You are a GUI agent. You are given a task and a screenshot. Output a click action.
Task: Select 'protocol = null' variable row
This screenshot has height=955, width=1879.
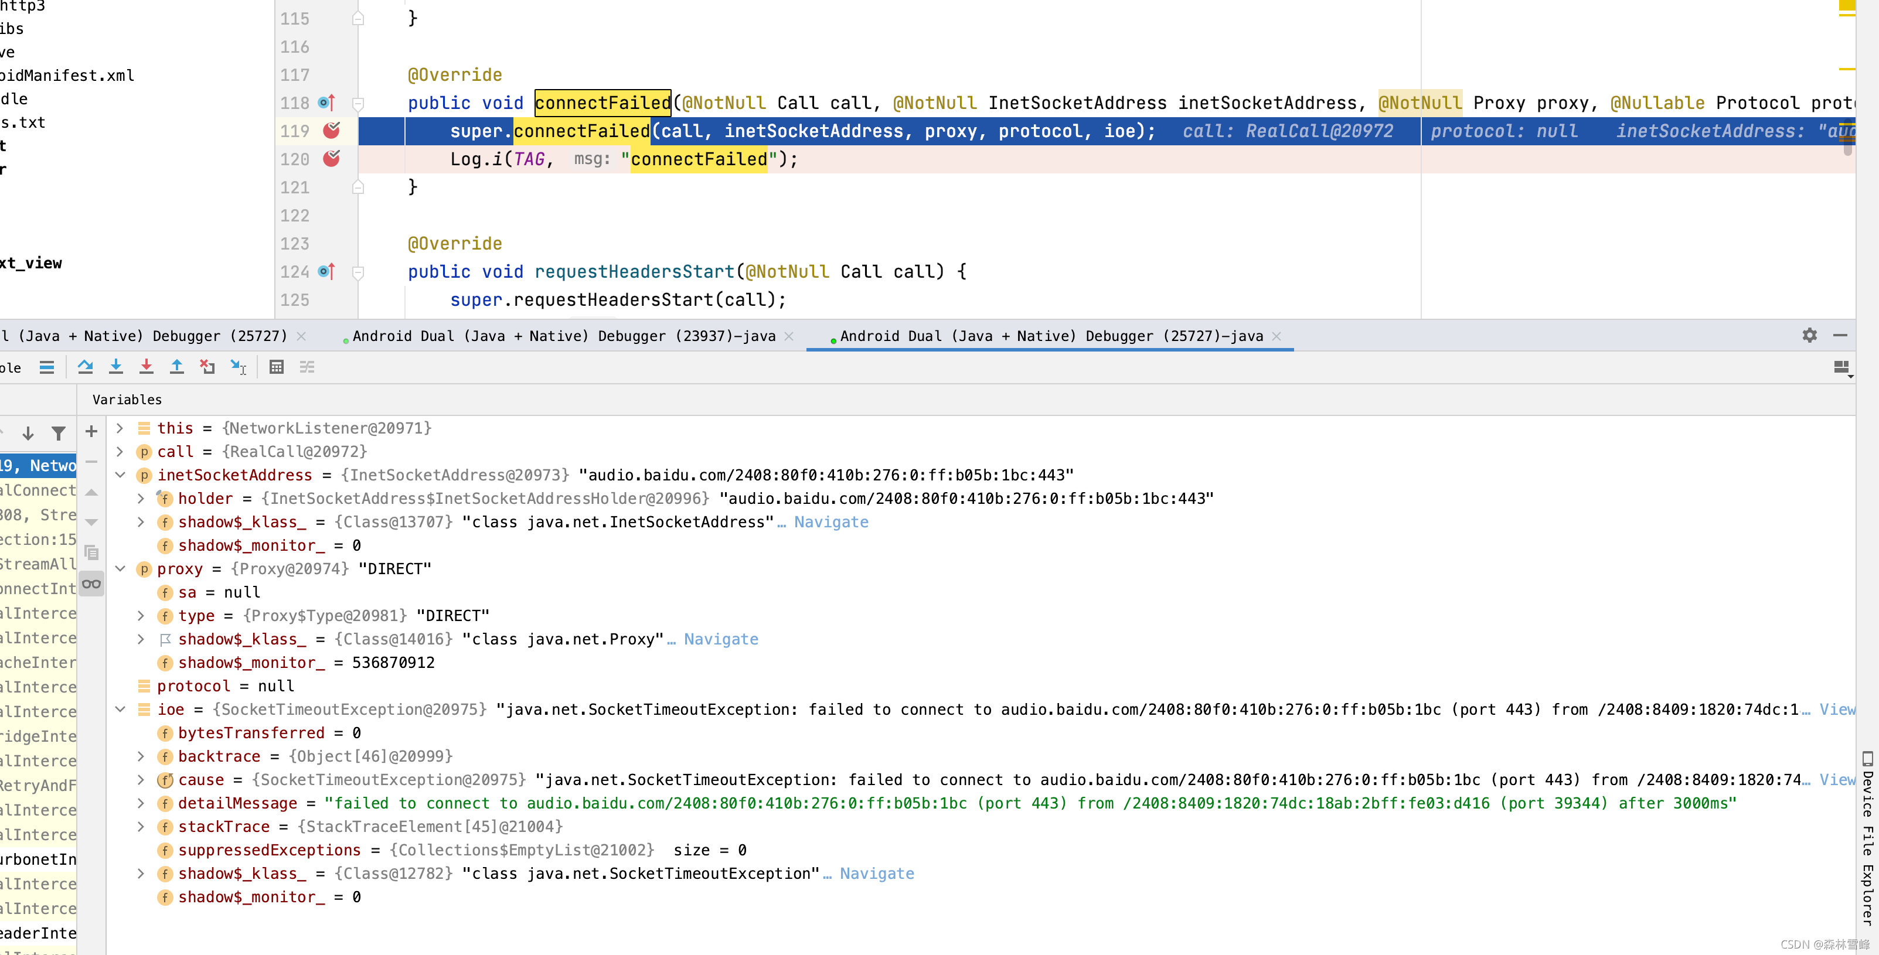[981, 686]
